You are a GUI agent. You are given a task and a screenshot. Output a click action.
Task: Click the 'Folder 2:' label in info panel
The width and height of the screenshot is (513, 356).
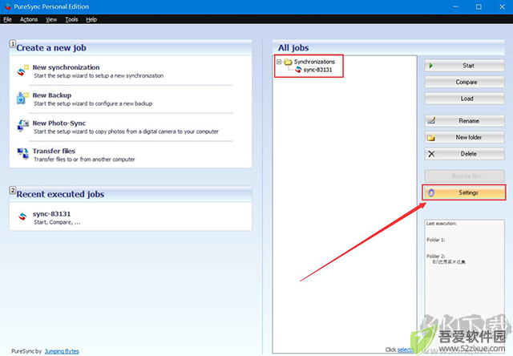pos(436,257)
